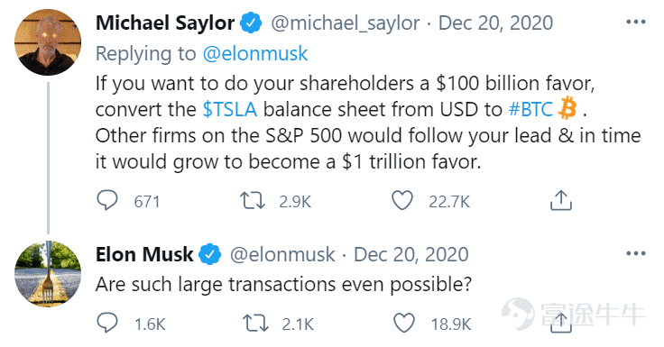Viewport: 664px width, 347px height.
Task: Open Elon Musk's profile picture
Action: pos(48,274)
